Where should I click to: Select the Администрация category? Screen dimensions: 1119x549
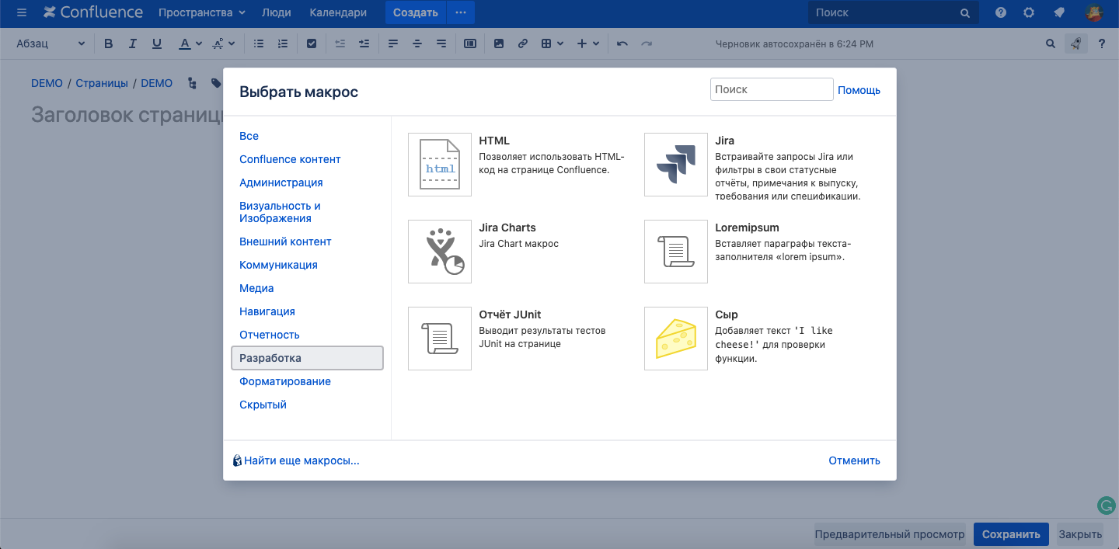tap(281, 182)
